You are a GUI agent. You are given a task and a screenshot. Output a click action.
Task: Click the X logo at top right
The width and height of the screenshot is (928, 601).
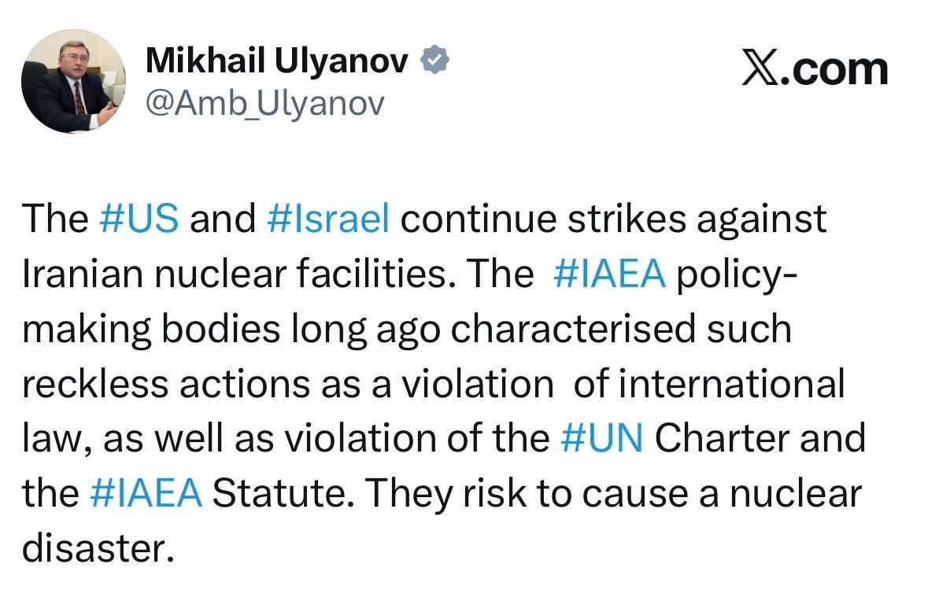coord(758,70)
